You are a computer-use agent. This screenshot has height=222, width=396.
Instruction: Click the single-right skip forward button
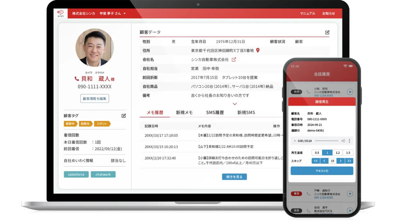click(x=341, y=161)
